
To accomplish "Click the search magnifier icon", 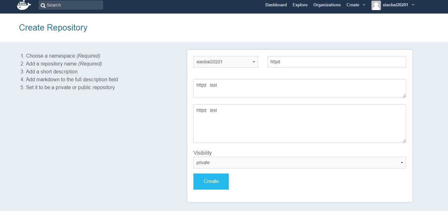I will pos(43,5).
